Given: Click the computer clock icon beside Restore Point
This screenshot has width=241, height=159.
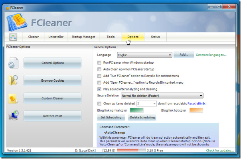Looking at the screenshot, I should [x=14, y=116].
